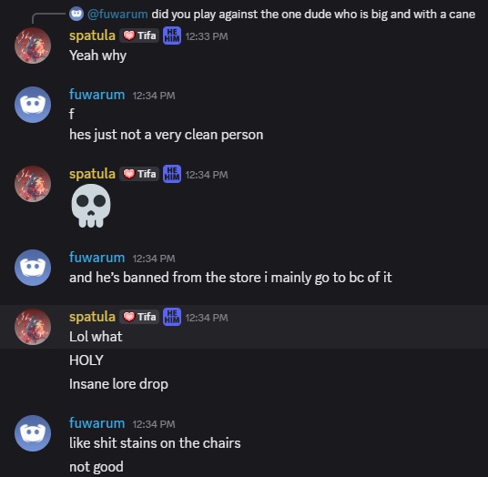488x477 pixels.
Task: Click the large skull emoji
Action: pos(91,206)
